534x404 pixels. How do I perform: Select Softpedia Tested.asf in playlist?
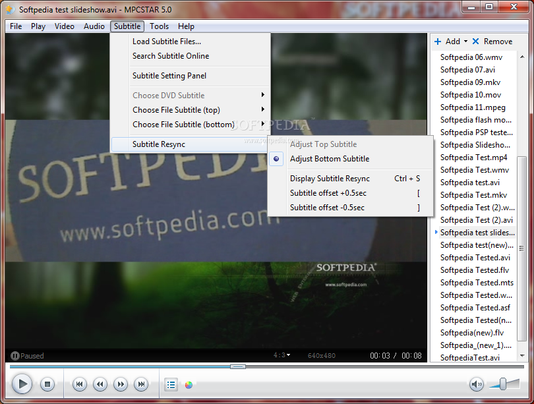[475, 308]
